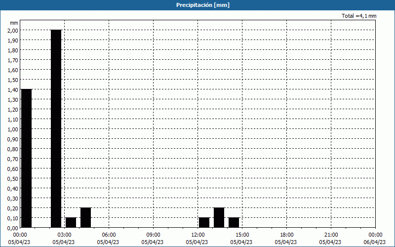The image size is (395, 247).
Task: Click the '1,20' y-axis value
Action: (x=13, y=109)
